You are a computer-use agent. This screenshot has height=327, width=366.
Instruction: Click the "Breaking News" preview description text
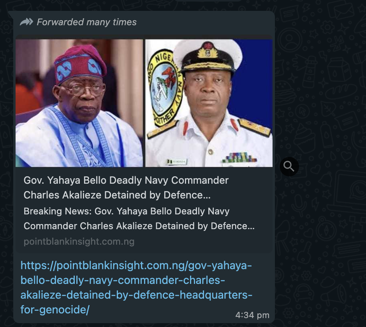pyautogui.click(x=127, y=211)
